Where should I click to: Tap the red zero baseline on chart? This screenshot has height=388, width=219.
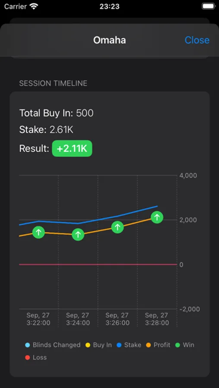(x=98, y=265)
